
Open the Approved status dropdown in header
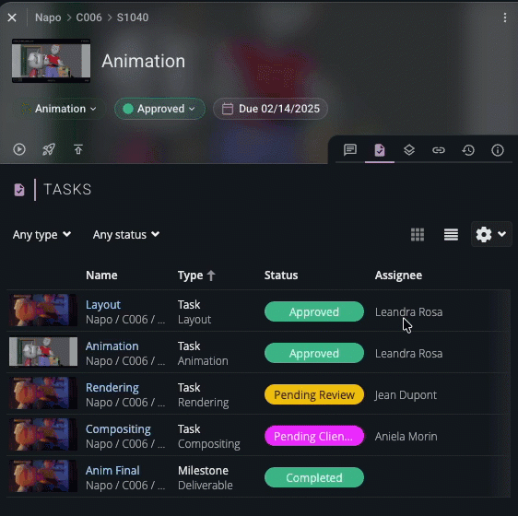[159, 109]
